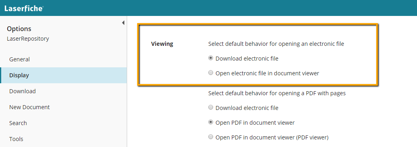Viewport: 417px width, 147px height.
Task: Click the Viewing section label
Action: coord(162,44)
